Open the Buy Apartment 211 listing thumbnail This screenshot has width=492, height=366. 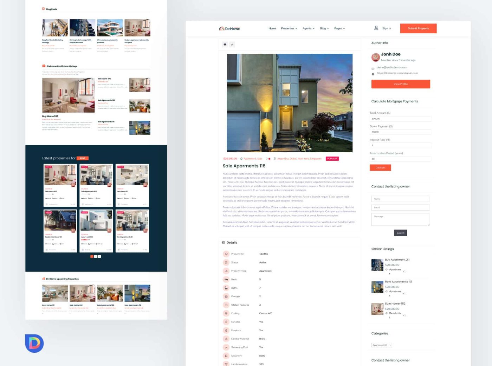pyautogui.click(x=377, y=265)
